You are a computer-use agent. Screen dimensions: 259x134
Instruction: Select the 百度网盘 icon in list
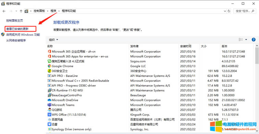click(x=49, y=120)
